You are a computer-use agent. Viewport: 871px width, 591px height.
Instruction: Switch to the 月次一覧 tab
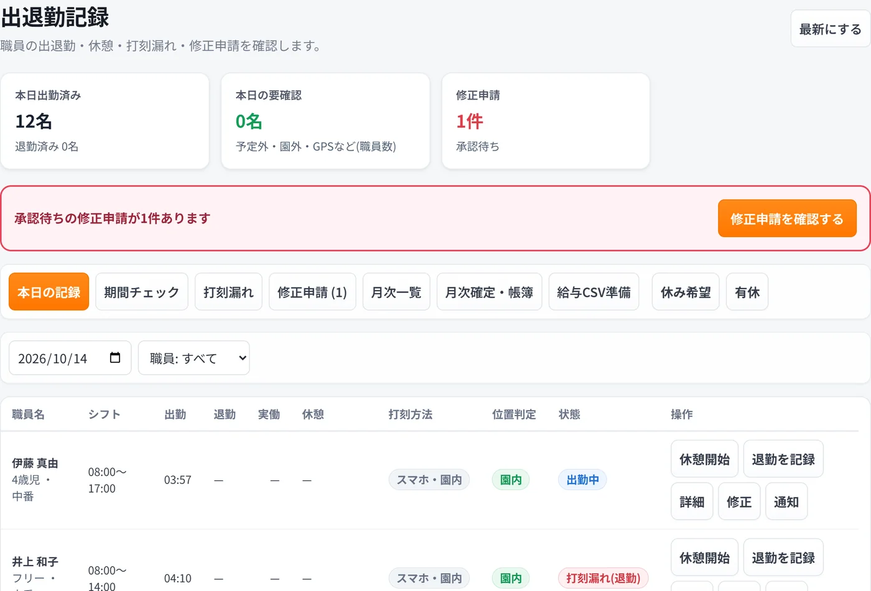coord(396,292)
